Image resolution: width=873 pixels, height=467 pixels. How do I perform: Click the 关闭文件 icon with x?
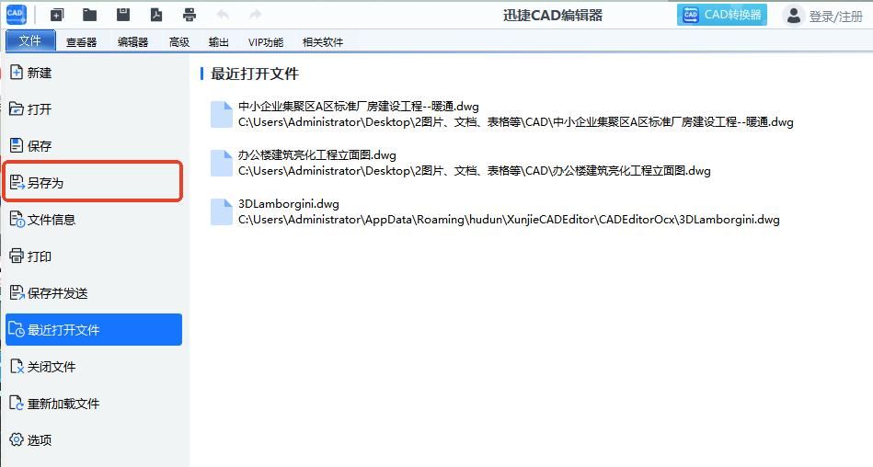coord(17,366)
